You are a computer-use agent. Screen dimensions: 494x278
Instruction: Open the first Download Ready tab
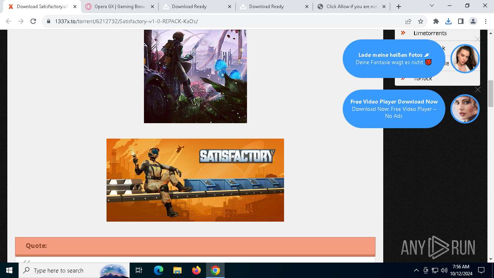[x=196, y=6]
